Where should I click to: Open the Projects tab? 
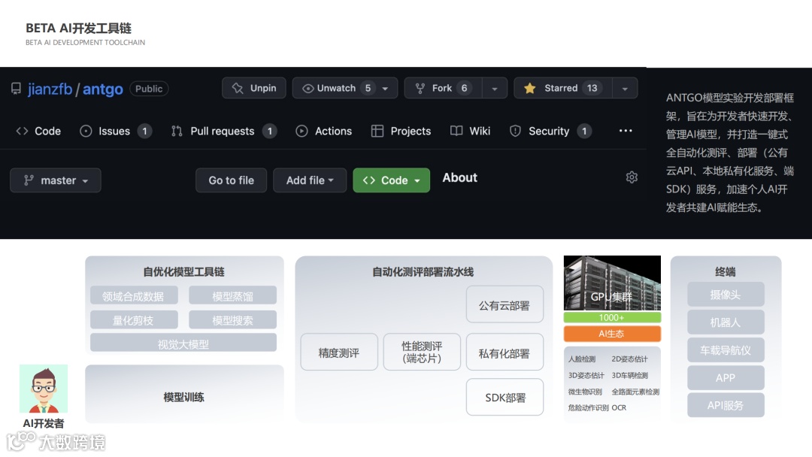pyautogui.click(x=401, y=131)
